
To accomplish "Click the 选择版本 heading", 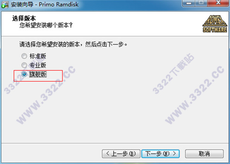I will pyautogui.click(x=24, y=19).
